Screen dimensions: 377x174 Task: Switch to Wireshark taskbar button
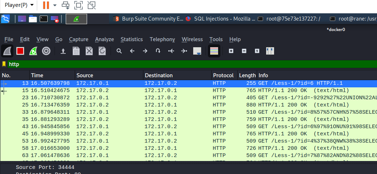pos(77,19)
